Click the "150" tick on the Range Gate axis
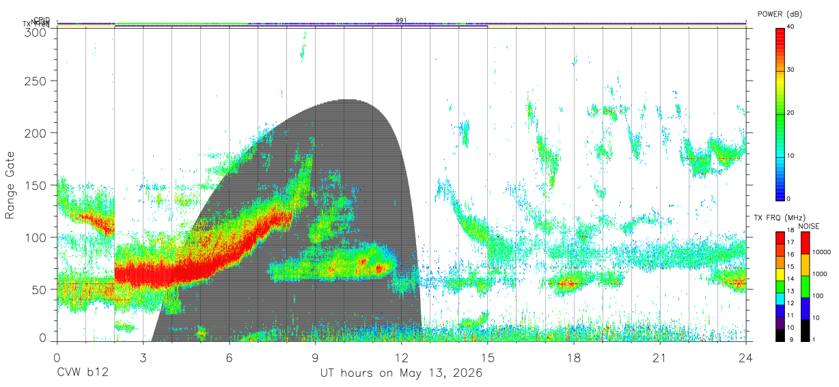The width and height of the screenshot is (839, 387). (37, 185)
